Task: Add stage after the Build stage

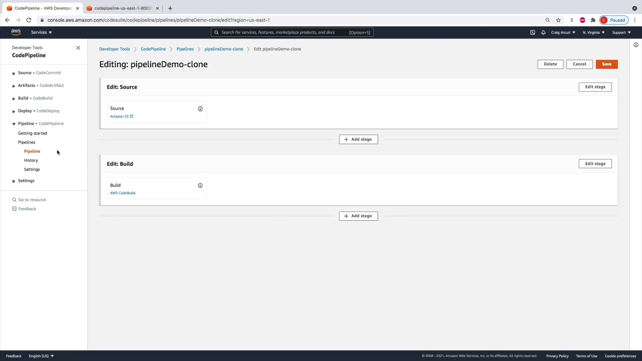Action: pos(359,216)
